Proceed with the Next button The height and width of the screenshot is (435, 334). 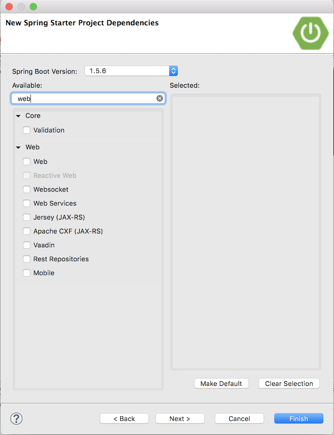coord(180,418)
